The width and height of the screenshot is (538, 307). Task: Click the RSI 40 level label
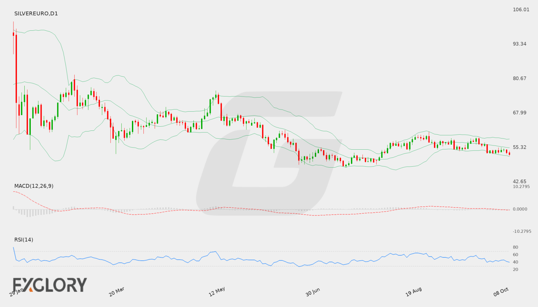click(516, 262)
